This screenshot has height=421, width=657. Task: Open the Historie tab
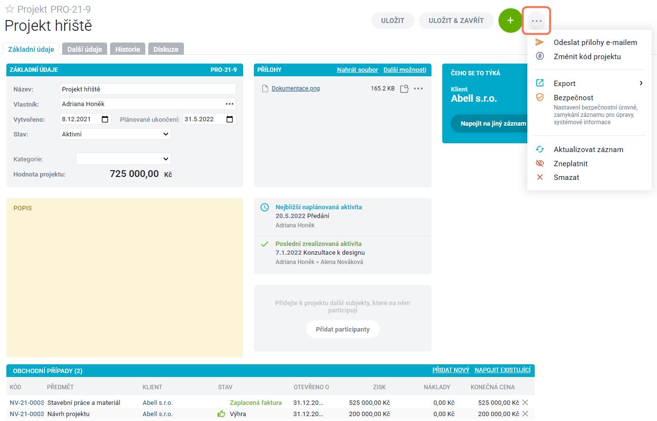point(128,49)
